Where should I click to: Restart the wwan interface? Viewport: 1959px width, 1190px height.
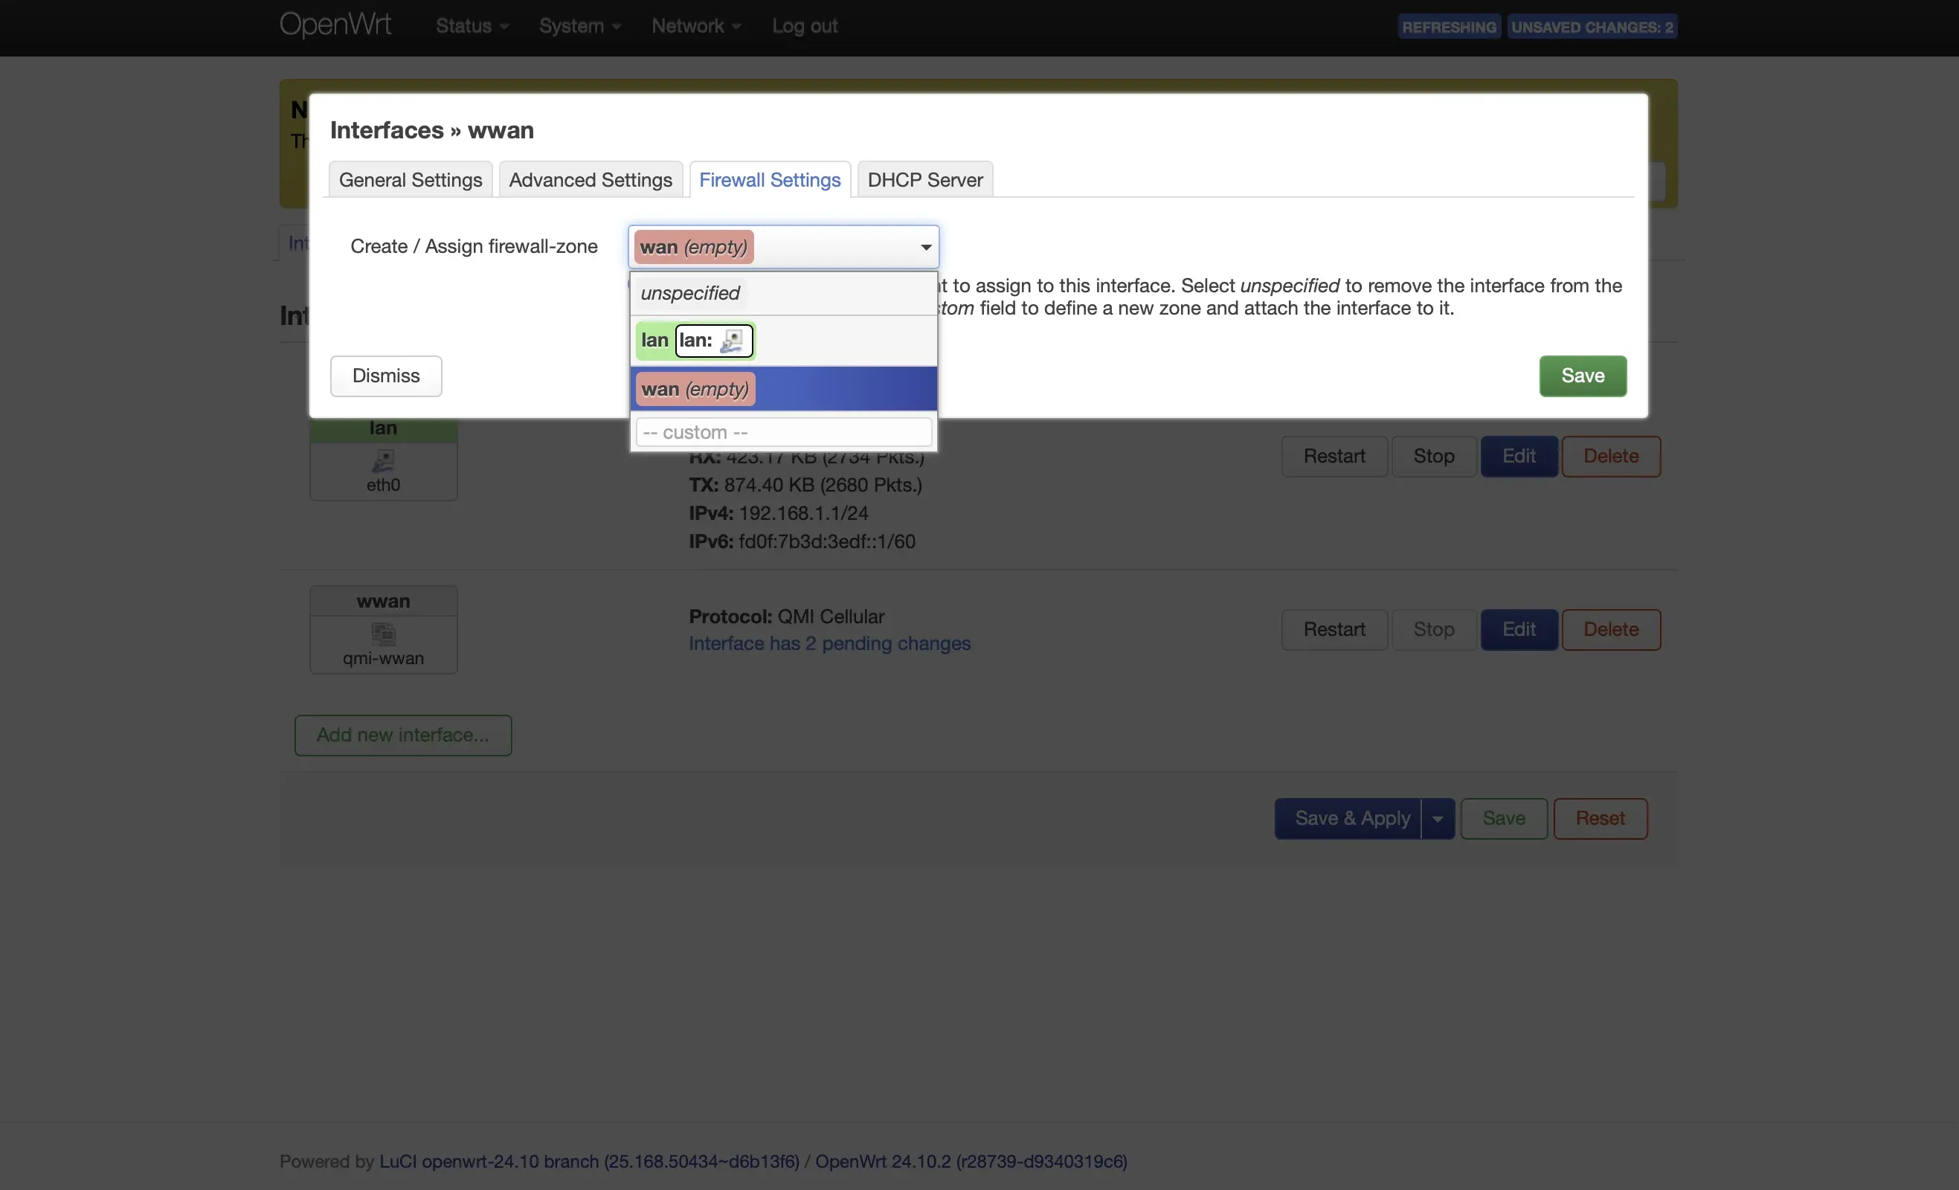(1334, 629)
